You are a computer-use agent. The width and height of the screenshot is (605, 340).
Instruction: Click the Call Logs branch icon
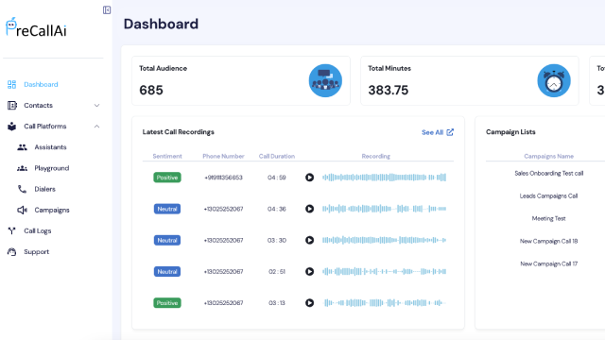pyautogui.click(x=12, y=230)
